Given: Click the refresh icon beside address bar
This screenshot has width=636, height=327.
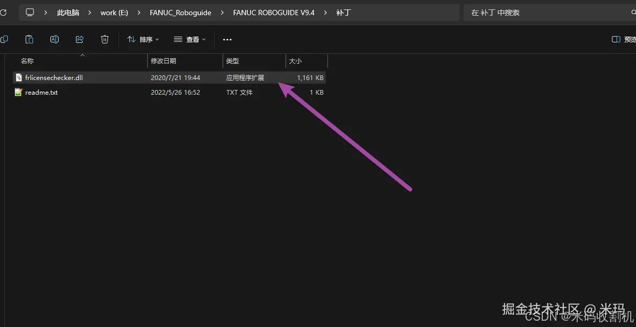Looking at the screenshot, I should (x=3, y=12).
